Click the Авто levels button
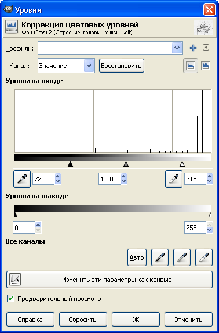Viewport: 219px width, 333px height. coord(137,257)
